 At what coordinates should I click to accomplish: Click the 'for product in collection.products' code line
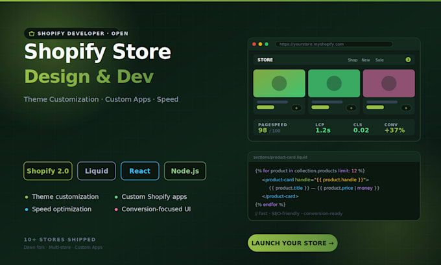tap(310, 170)
